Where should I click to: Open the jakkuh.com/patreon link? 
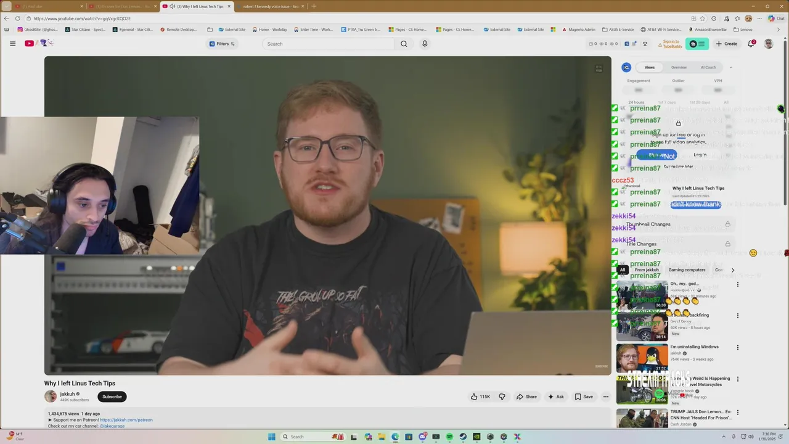click(x=126, y=420)
